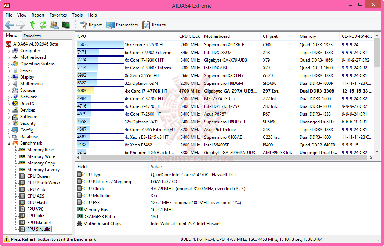
Task: Open the Favorites menu
Action: point(58,15)
